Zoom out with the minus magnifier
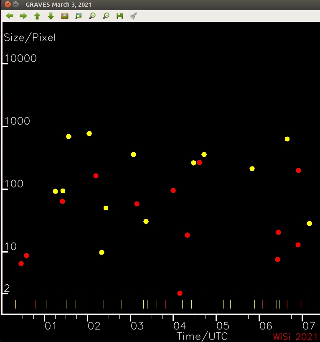The height and width of the screenshot is (342, 320). 106,16
